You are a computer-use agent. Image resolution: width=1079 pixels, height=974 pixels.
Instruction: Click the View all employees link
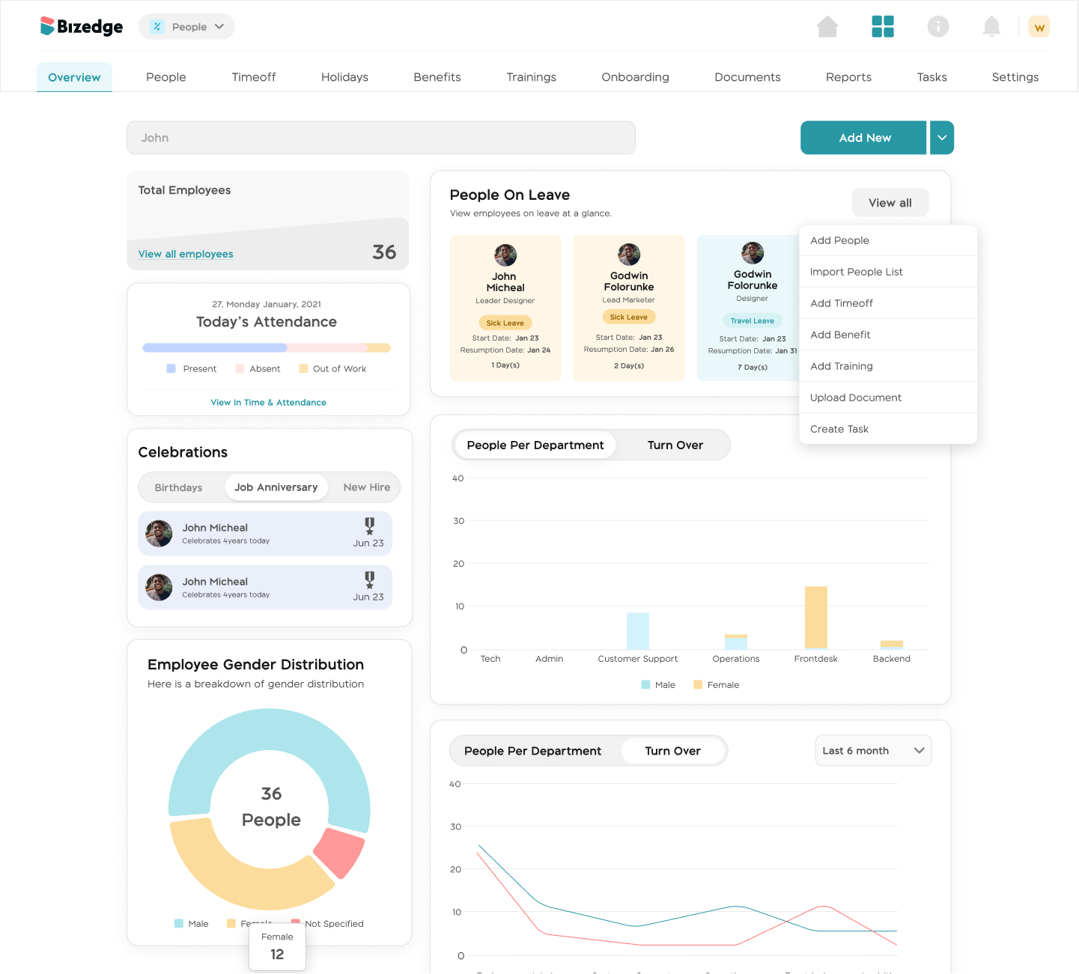[185, 254]
